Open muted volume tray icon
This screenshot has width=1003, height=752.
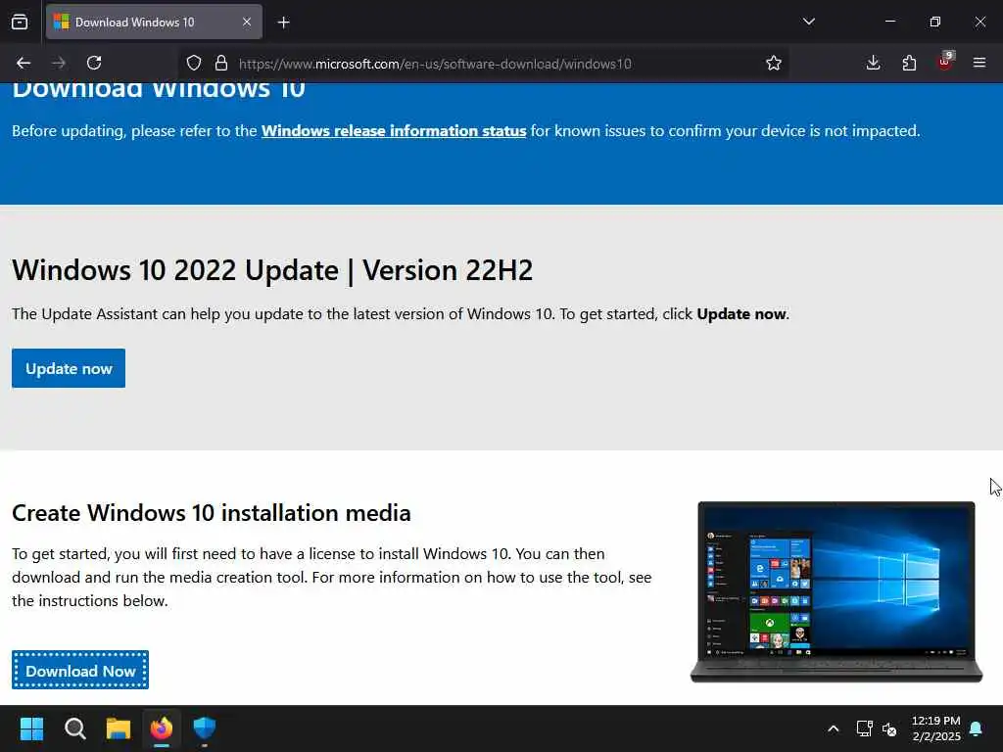coord(889,728)
